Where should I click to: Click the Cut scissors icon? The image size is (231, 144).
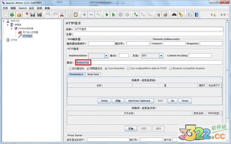62,15
